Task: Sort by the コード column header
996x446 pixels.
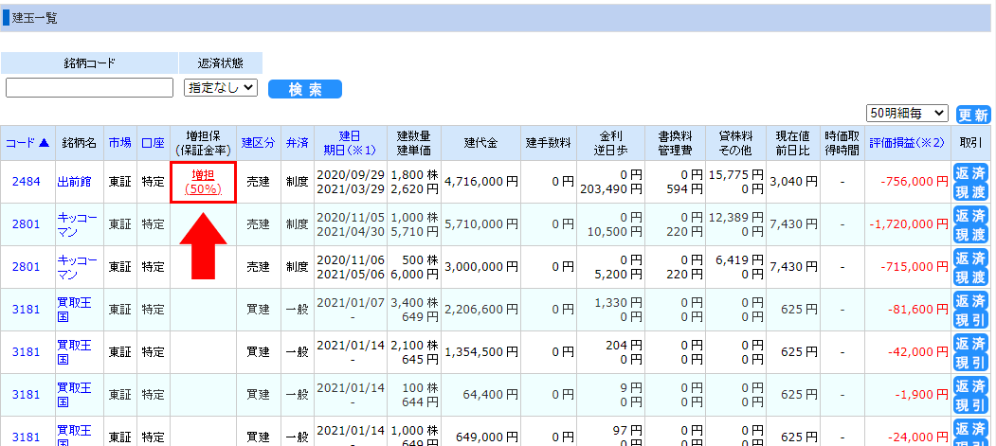Action: pyautogui.click(x=27, y=143)
